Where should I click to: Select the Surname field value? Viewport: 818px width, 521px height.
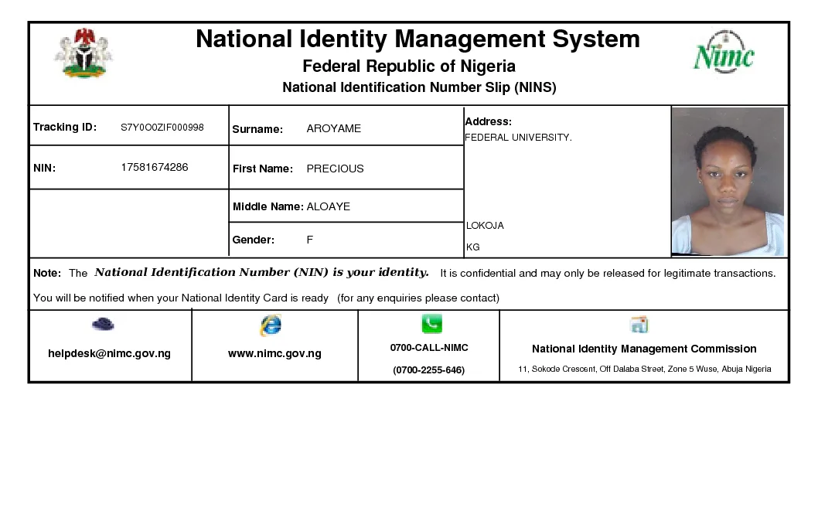pos(333,128)
